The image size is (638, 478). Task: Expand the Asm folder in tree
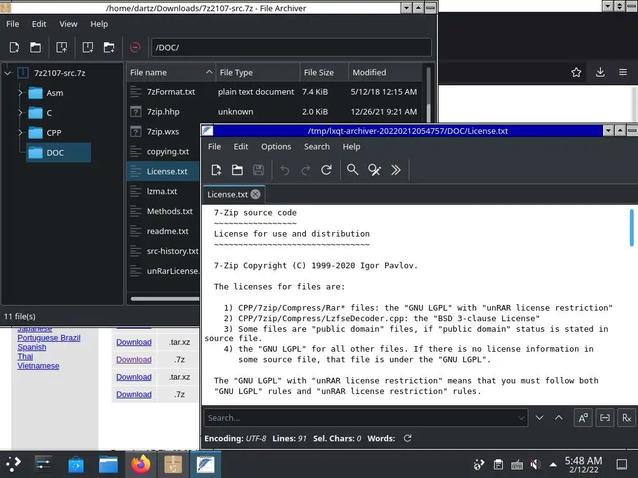point(20,93)
